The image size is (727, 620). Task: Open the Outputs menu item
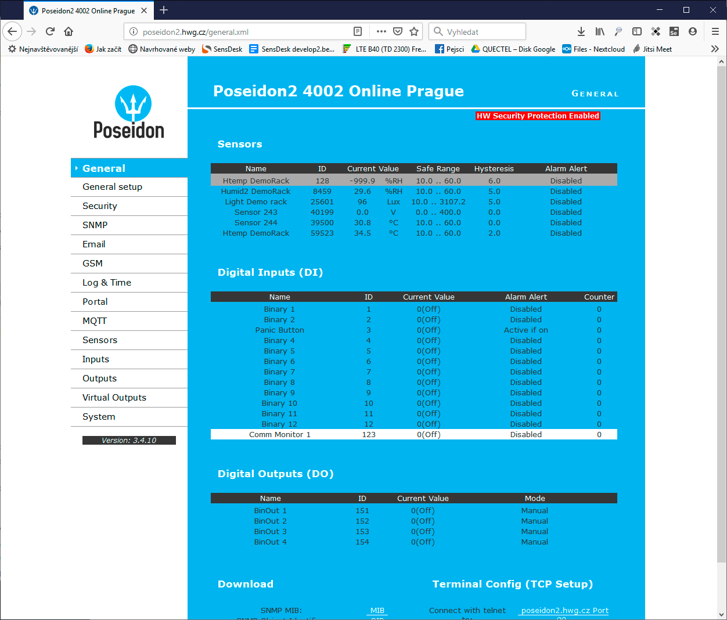[129, 379]
